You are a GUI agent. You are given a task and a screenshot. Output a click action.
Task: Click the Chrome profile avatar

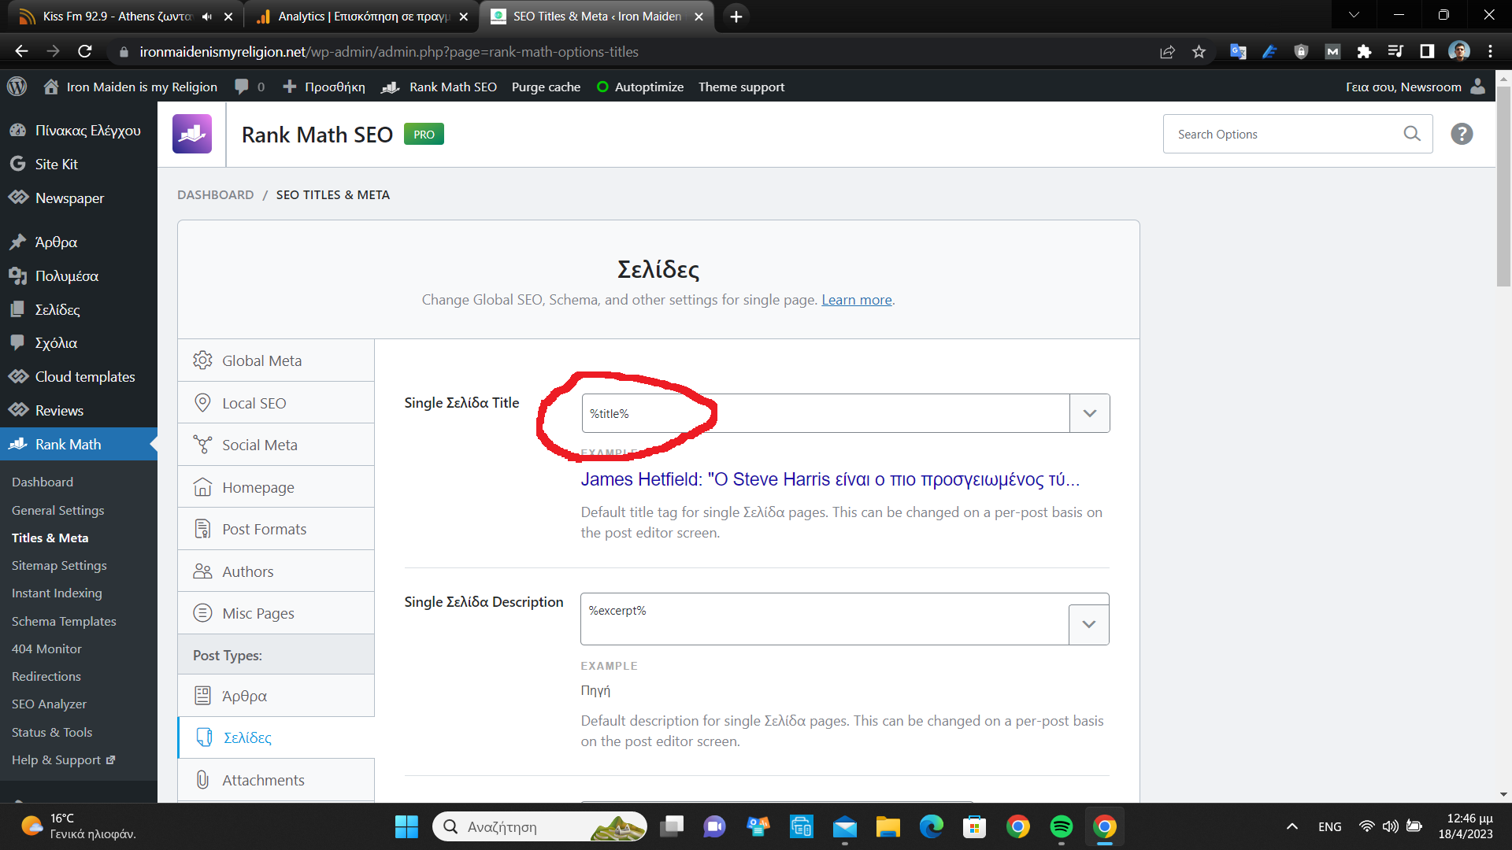click(x=1459, y=51)
